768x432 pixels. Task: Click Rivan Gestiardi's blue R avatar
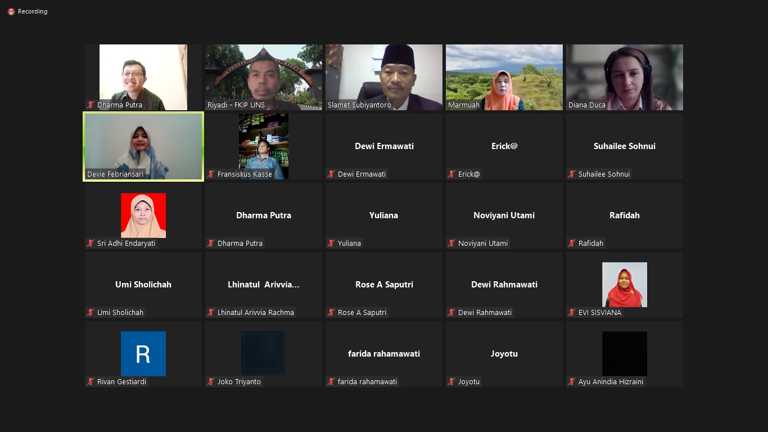point(143,354)
